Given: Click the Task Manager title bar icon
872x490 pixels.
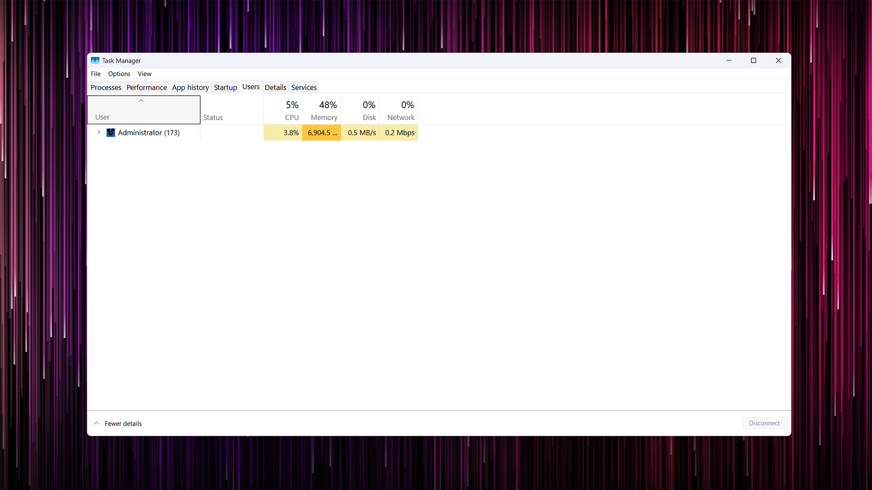Looking at the screenshot, I should point(95,60).
